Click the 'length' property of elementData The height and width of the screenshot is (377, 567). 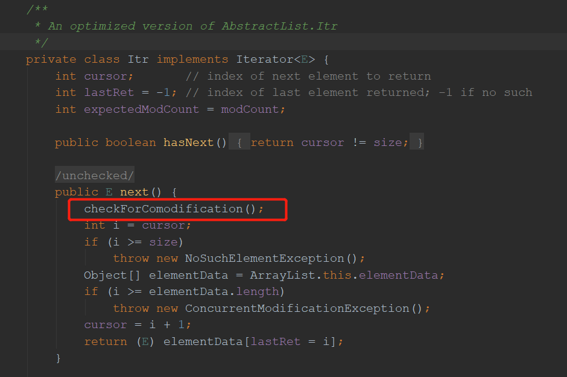click(x=258, y=291)
